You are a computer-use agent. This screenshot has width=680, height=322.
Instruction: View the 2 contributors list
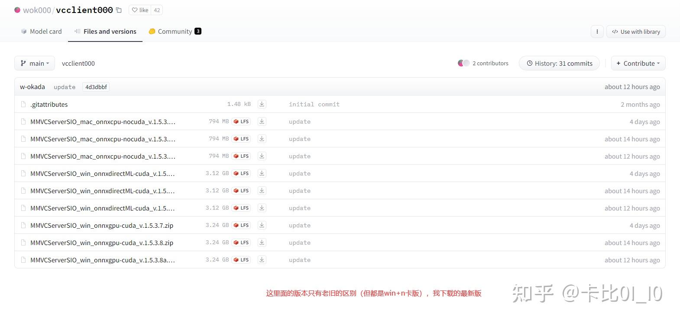(x=490, y=63)
